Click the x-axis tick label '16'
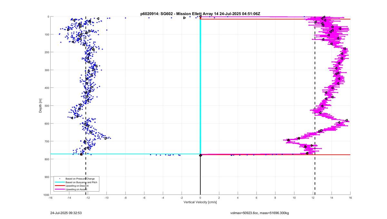The height and width of the screenshot is (219, 387). click(x=350, y=198)
